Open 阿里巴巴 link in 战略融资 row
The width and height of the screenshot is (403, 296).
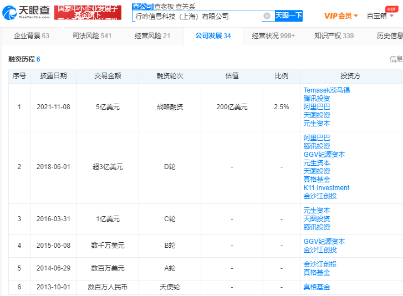pos(317,107)
